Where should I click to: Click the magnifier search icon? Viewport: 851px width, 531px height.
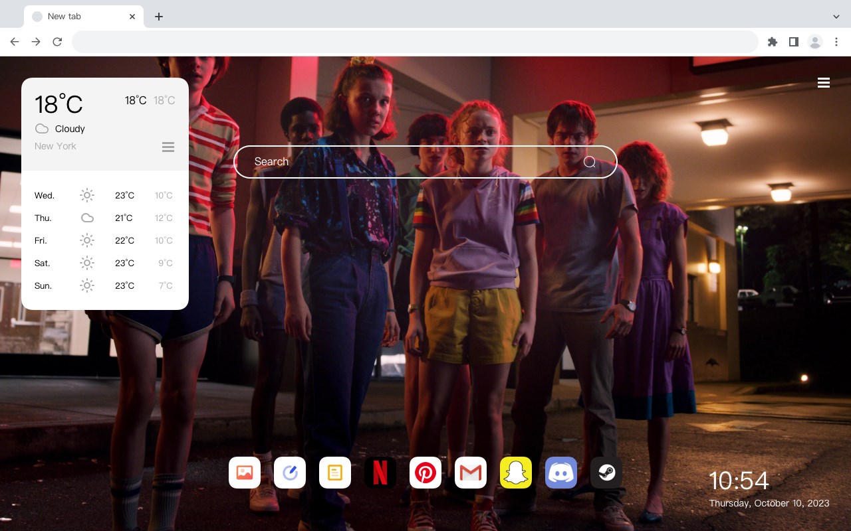(590, 162)
